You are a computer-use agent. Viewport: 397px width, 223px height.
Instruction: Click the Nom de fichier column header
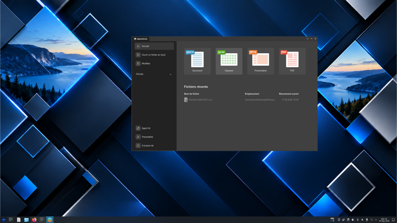(x=192, y=94)
